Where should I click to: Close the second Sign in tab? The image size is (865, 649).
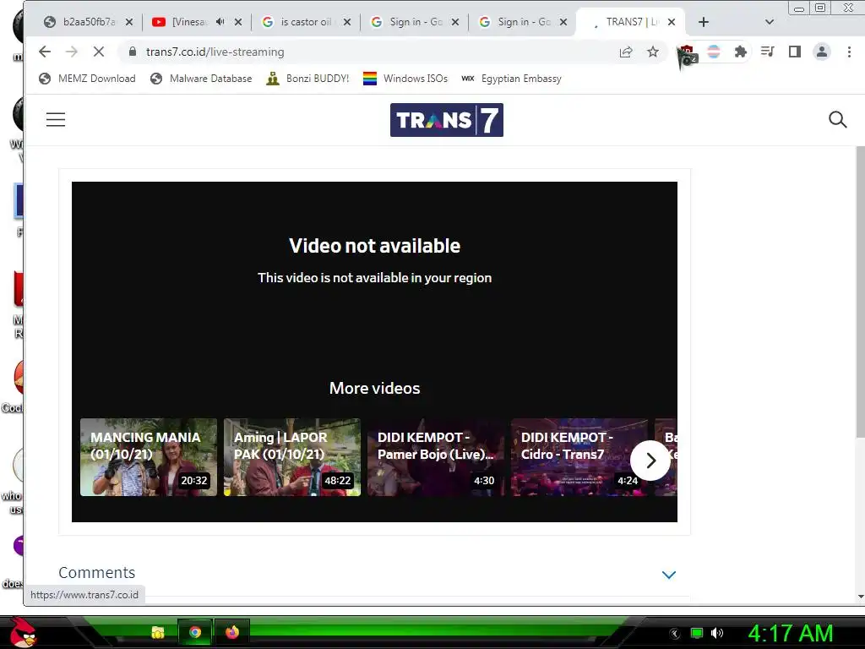tap(563, 22)
